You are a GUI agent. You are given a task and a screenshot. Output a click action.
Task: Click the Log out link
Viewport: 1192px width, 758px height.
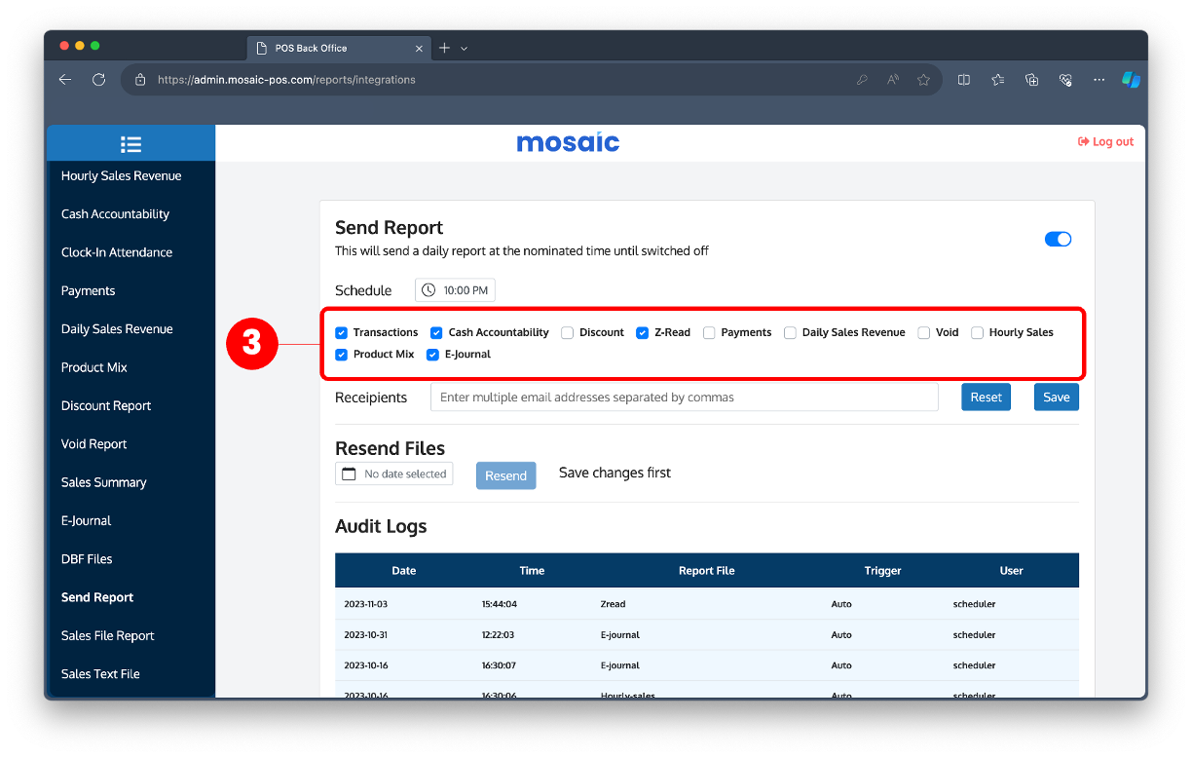click(1105, 141)
